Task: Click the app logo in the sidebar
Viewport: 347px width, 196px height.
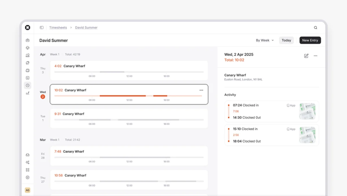Action: click(27, 27)
